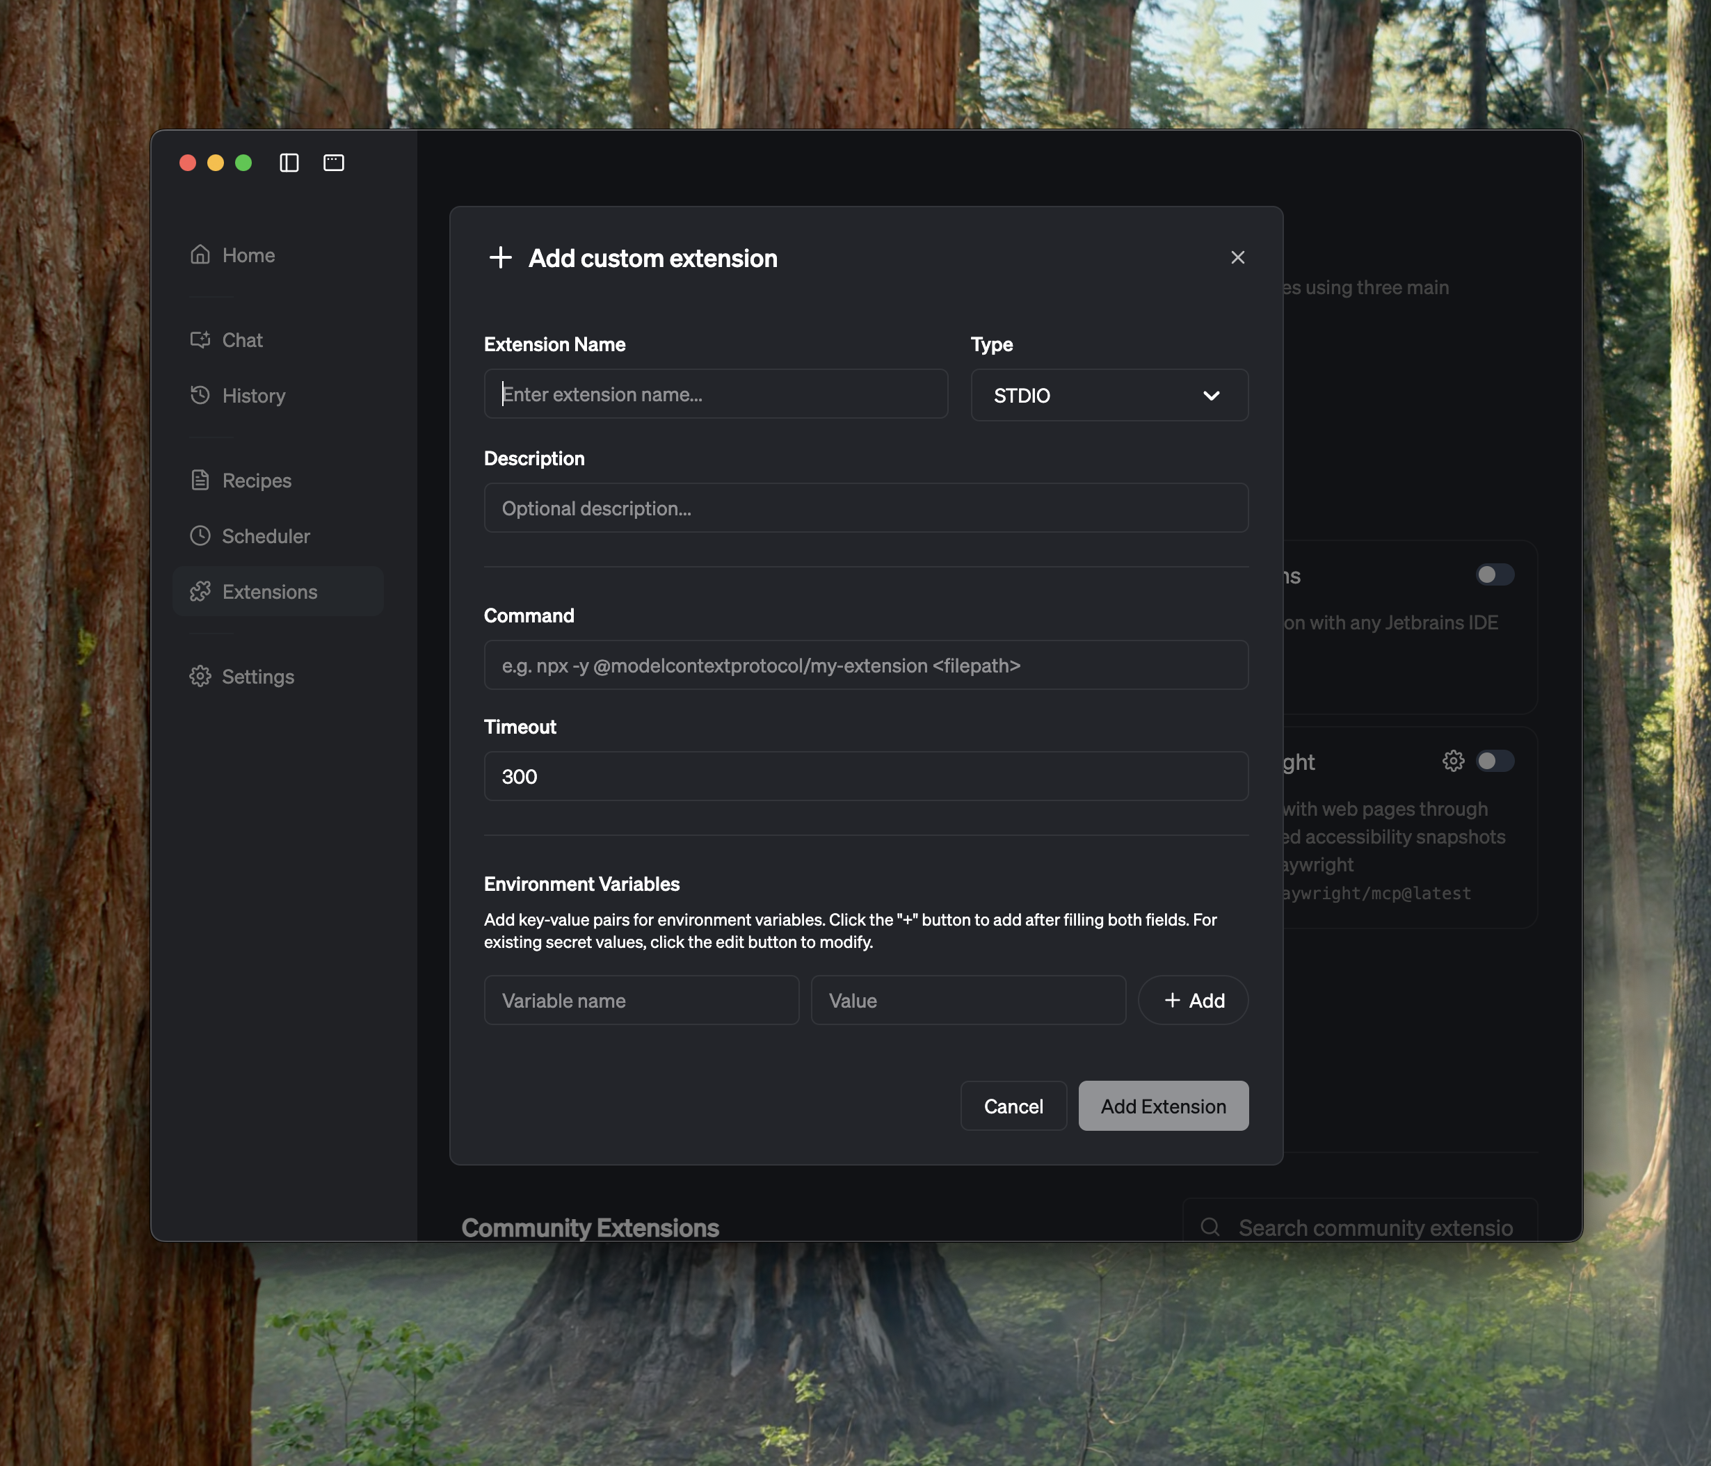Toggle the Jetbrains extension switch
Viewport: 1711px width, 1466px height.
1494,574
